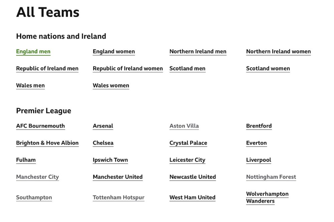Screen dimensions: 334x222
Task: Go to England women team page
Action: [x=114, y=51]
